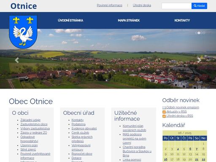Click the Aktuality v RSS feed icon

click(164, 112)
